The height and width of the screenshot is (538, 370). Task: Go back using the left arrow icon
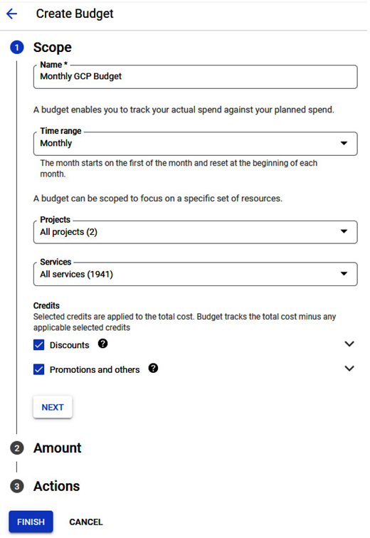tap(12, 14)
